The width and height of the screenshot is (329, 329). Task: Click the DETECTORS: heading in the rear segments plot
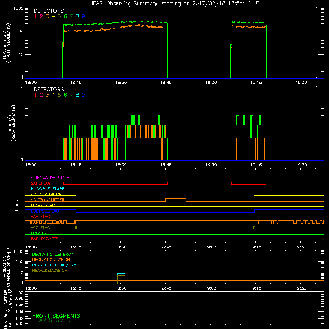pos(50,89)
